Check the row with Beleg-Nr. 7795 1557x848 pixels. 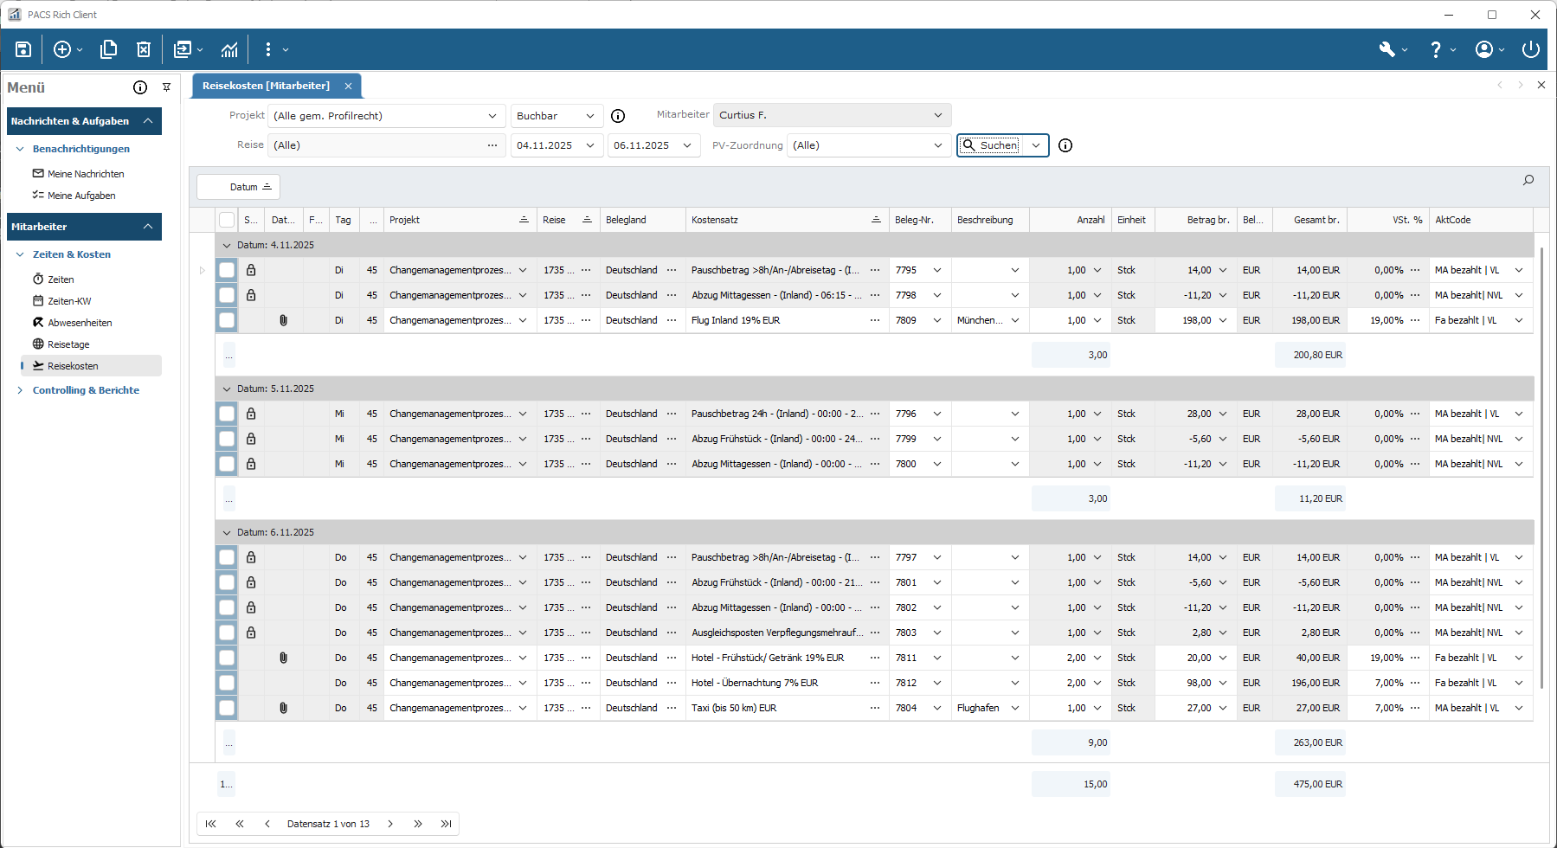(227, 270)
